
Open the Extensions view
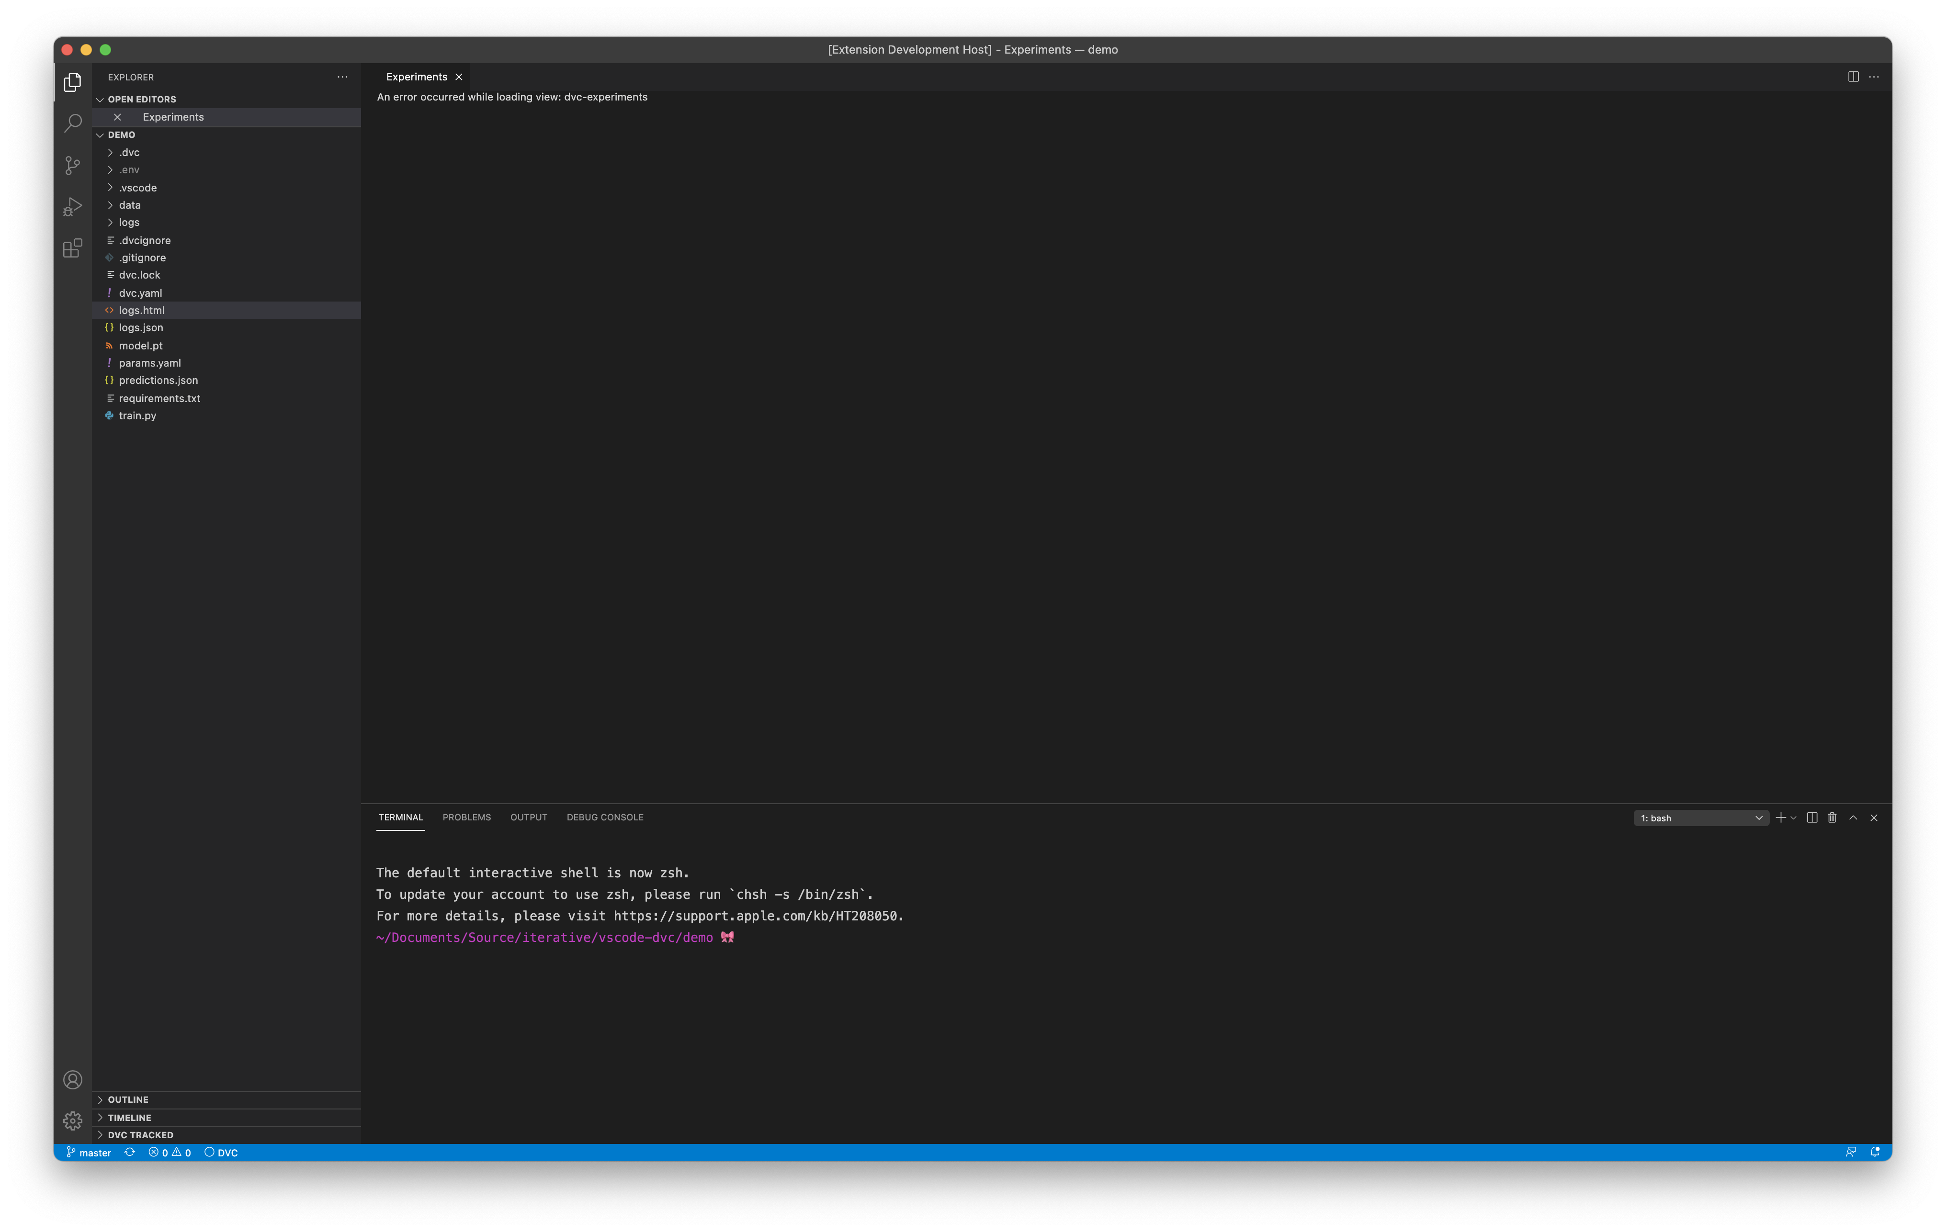(73, 249)
